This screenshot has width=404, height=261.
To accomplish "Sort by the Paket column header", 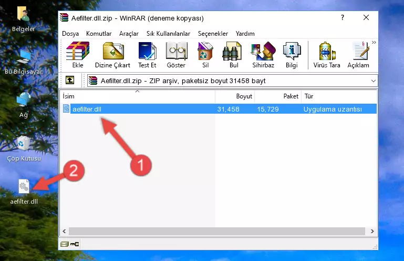I will point(278,96).
